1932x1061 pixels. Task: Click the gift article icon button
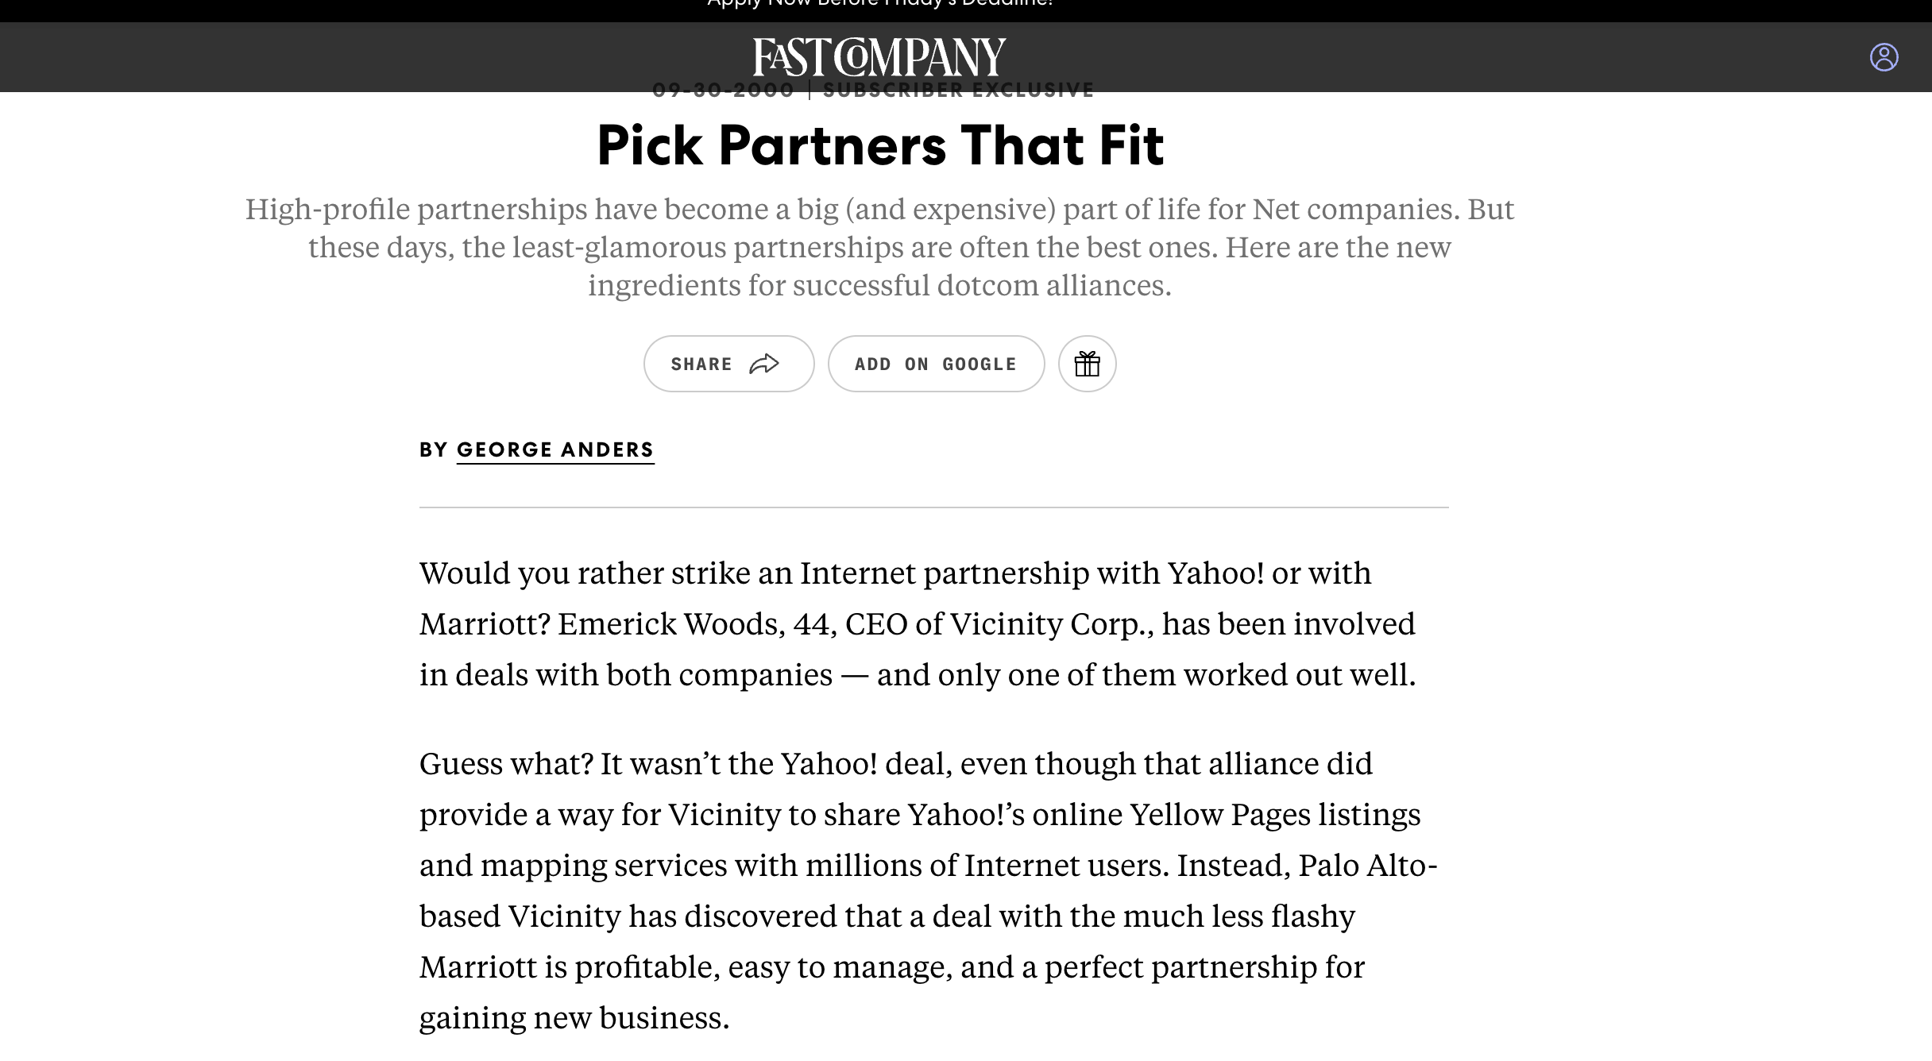pyautogui.click(x=1087, y=364)
